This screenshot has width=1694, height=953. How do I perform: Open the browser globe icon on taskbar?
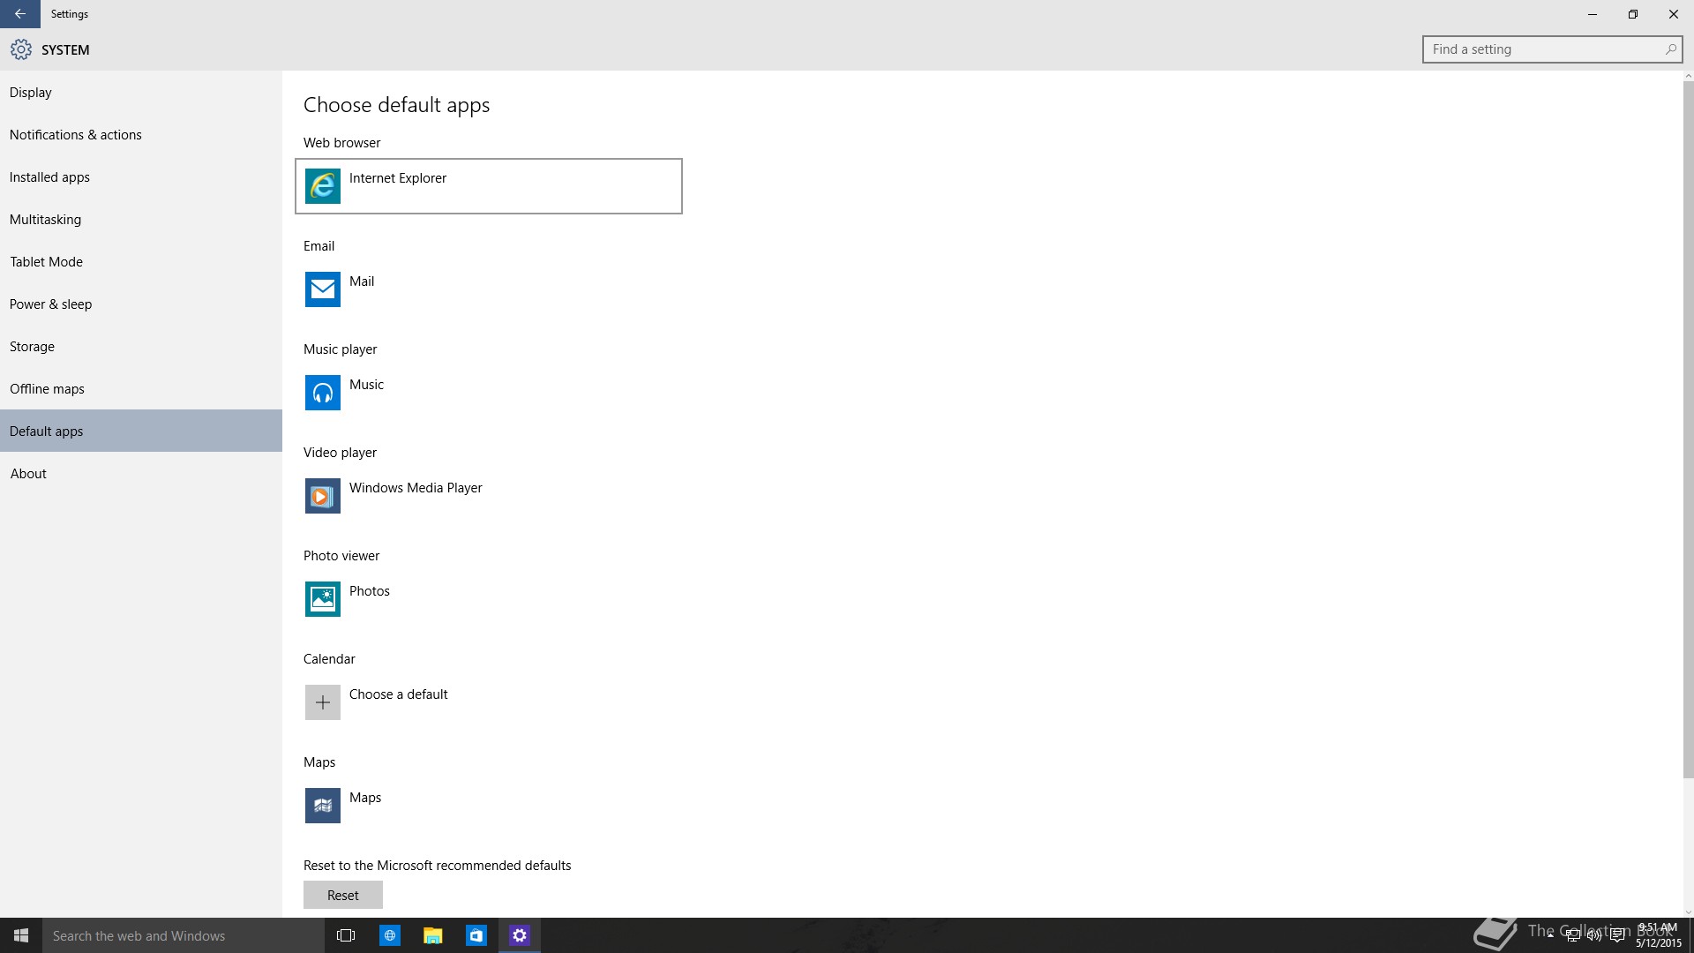pyautogui.click(x=389, y=935)
